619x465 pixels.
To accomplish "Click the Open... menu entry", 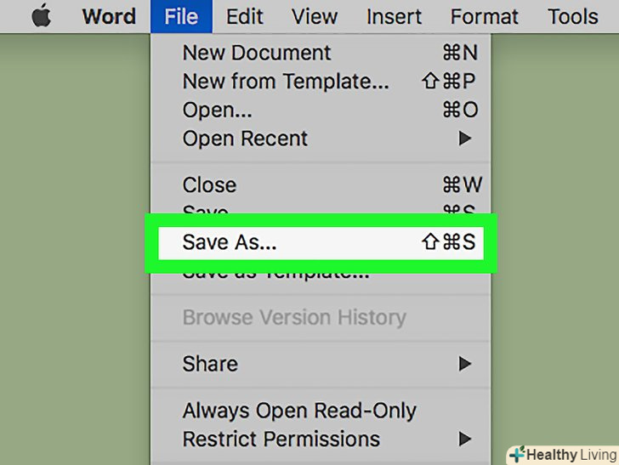I will point(217,110).
